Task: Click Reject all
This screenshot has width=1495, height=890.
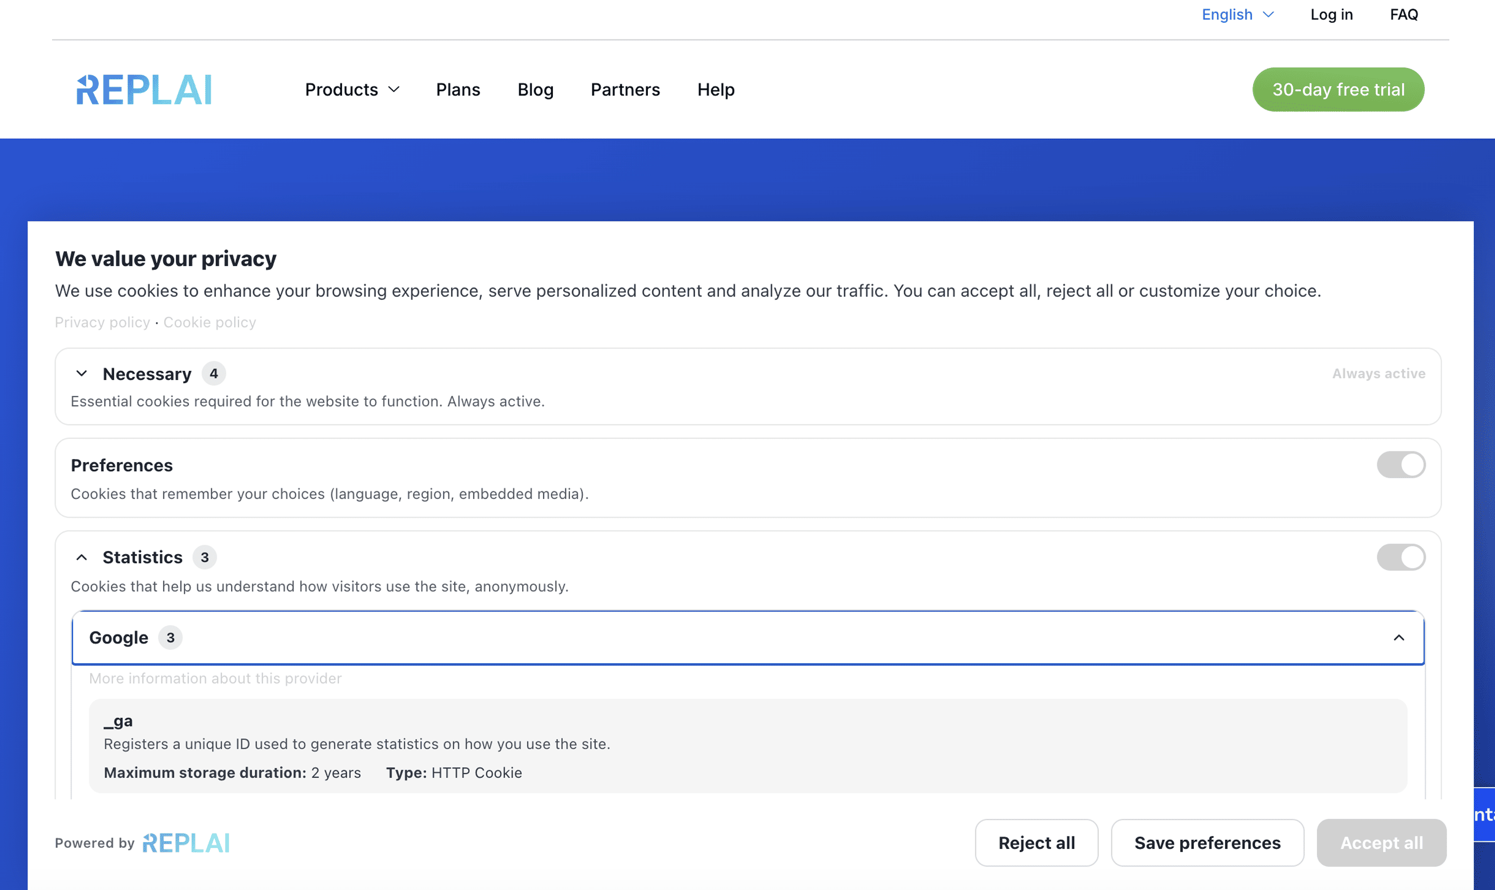Action: pyautogui.click(x=1037, y=843)
